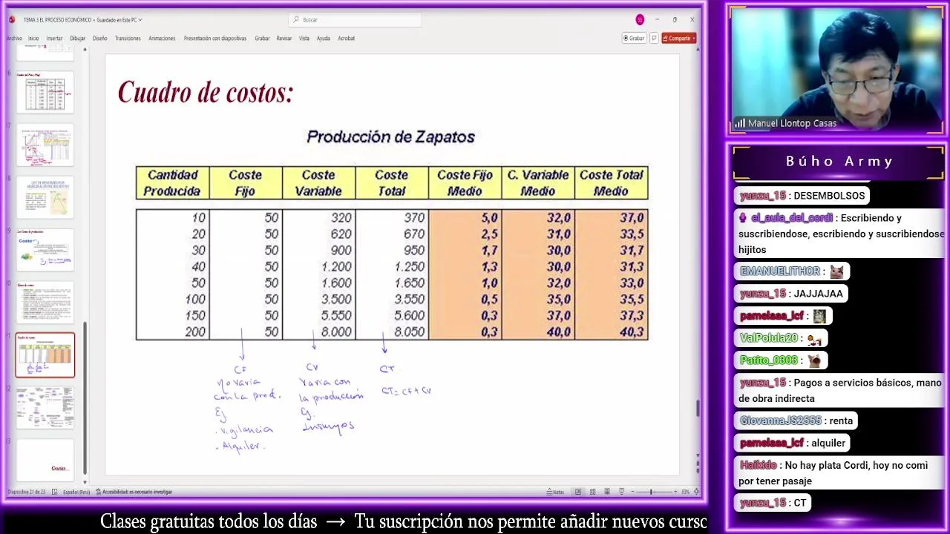This screenshot has width=950, height=534.
Task: Click the zoom percentage value
Action: (x=685, y=492)
